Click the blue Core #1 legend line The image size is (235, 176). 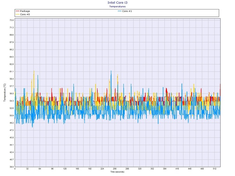pyautogui.click(x=120, y=11)
